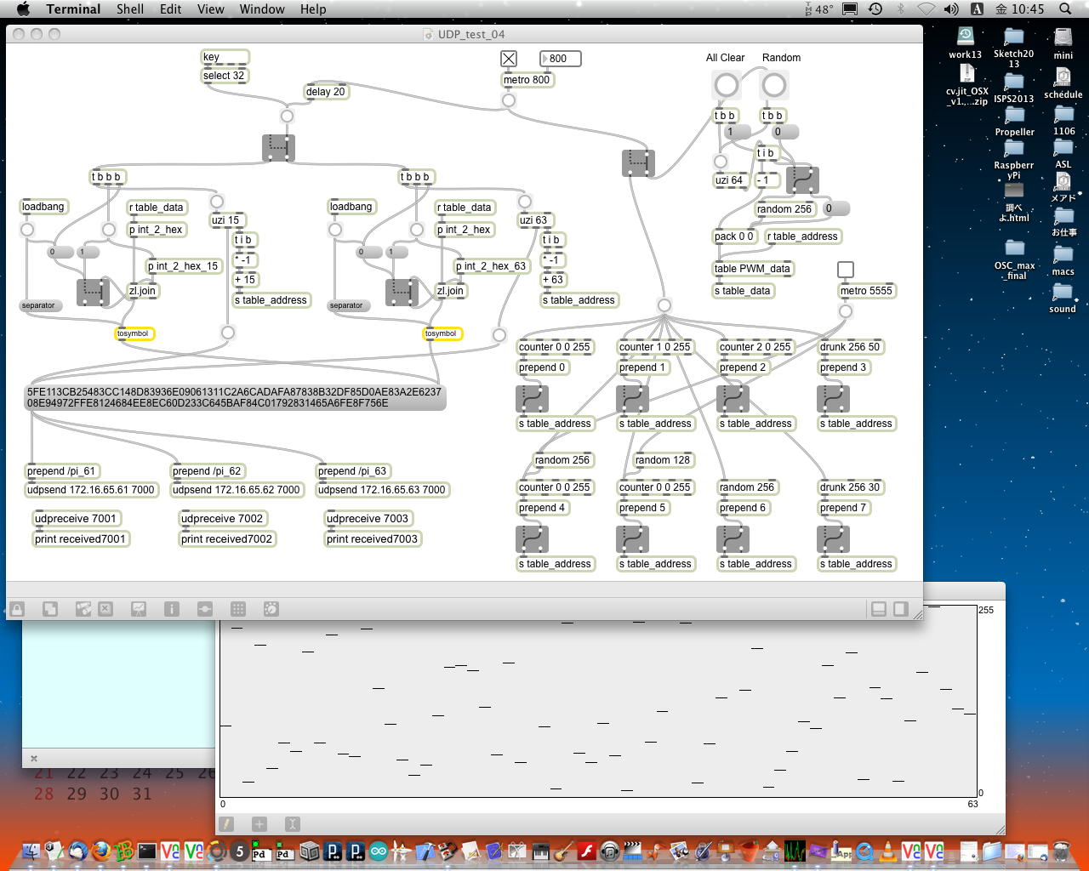Select the 'select 32' object

[224, 76]
